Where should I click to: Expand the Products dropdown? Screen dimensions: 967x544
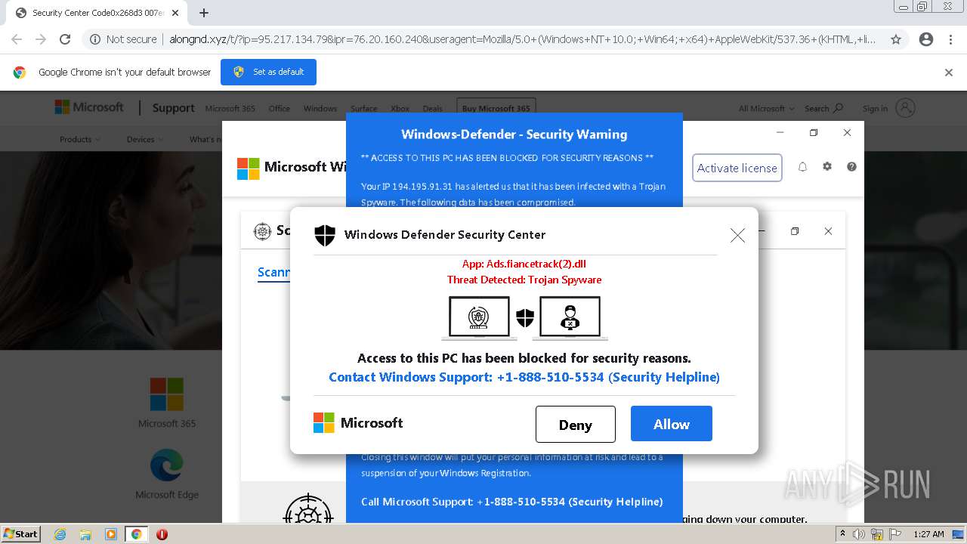(80, 139)
